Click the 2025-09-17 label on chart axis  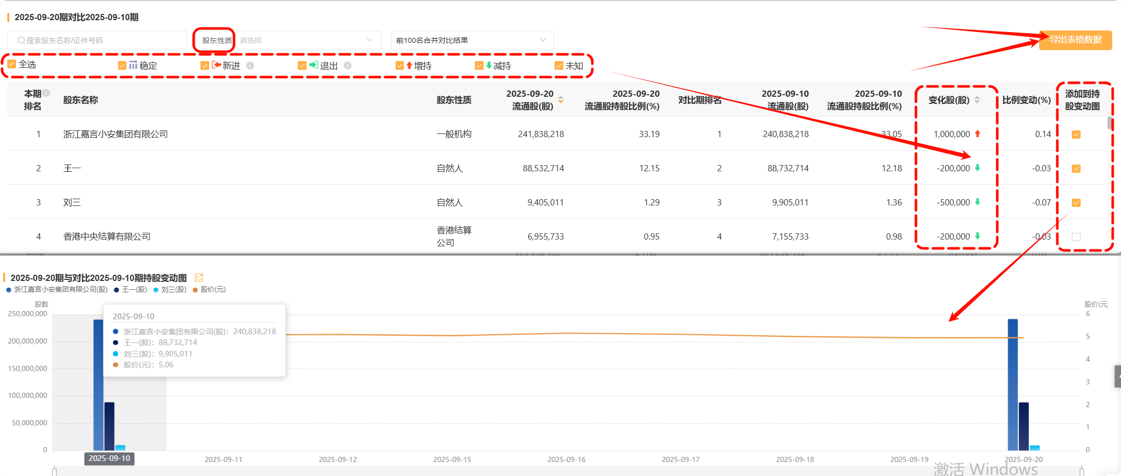tap(680, 459)
